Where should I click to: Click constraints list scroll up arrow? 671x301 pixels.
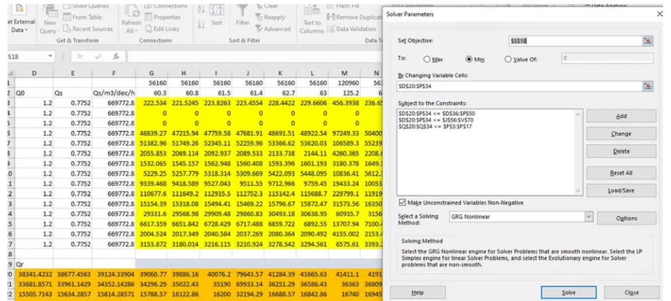578,114
